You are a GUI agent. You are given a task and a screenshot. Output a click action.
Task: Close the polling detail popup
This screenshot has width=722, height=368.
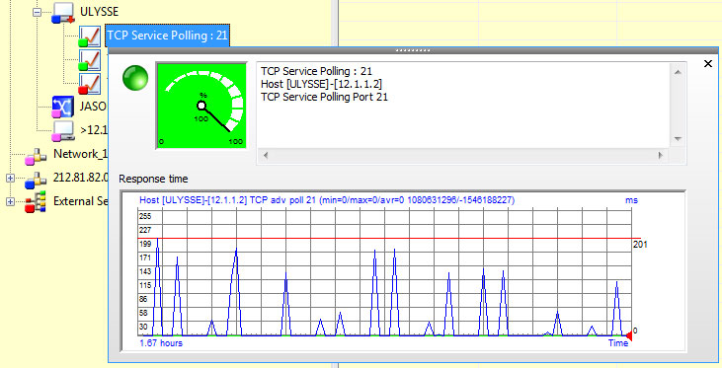(x=708, y=64)
